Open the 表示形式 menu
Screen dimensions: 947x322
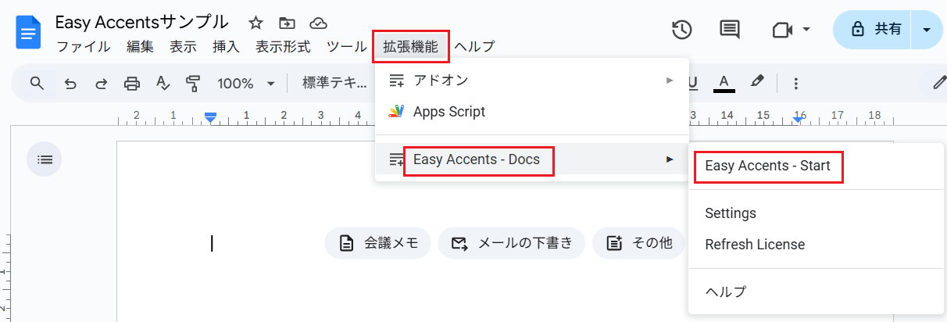(x=283, y=47)
